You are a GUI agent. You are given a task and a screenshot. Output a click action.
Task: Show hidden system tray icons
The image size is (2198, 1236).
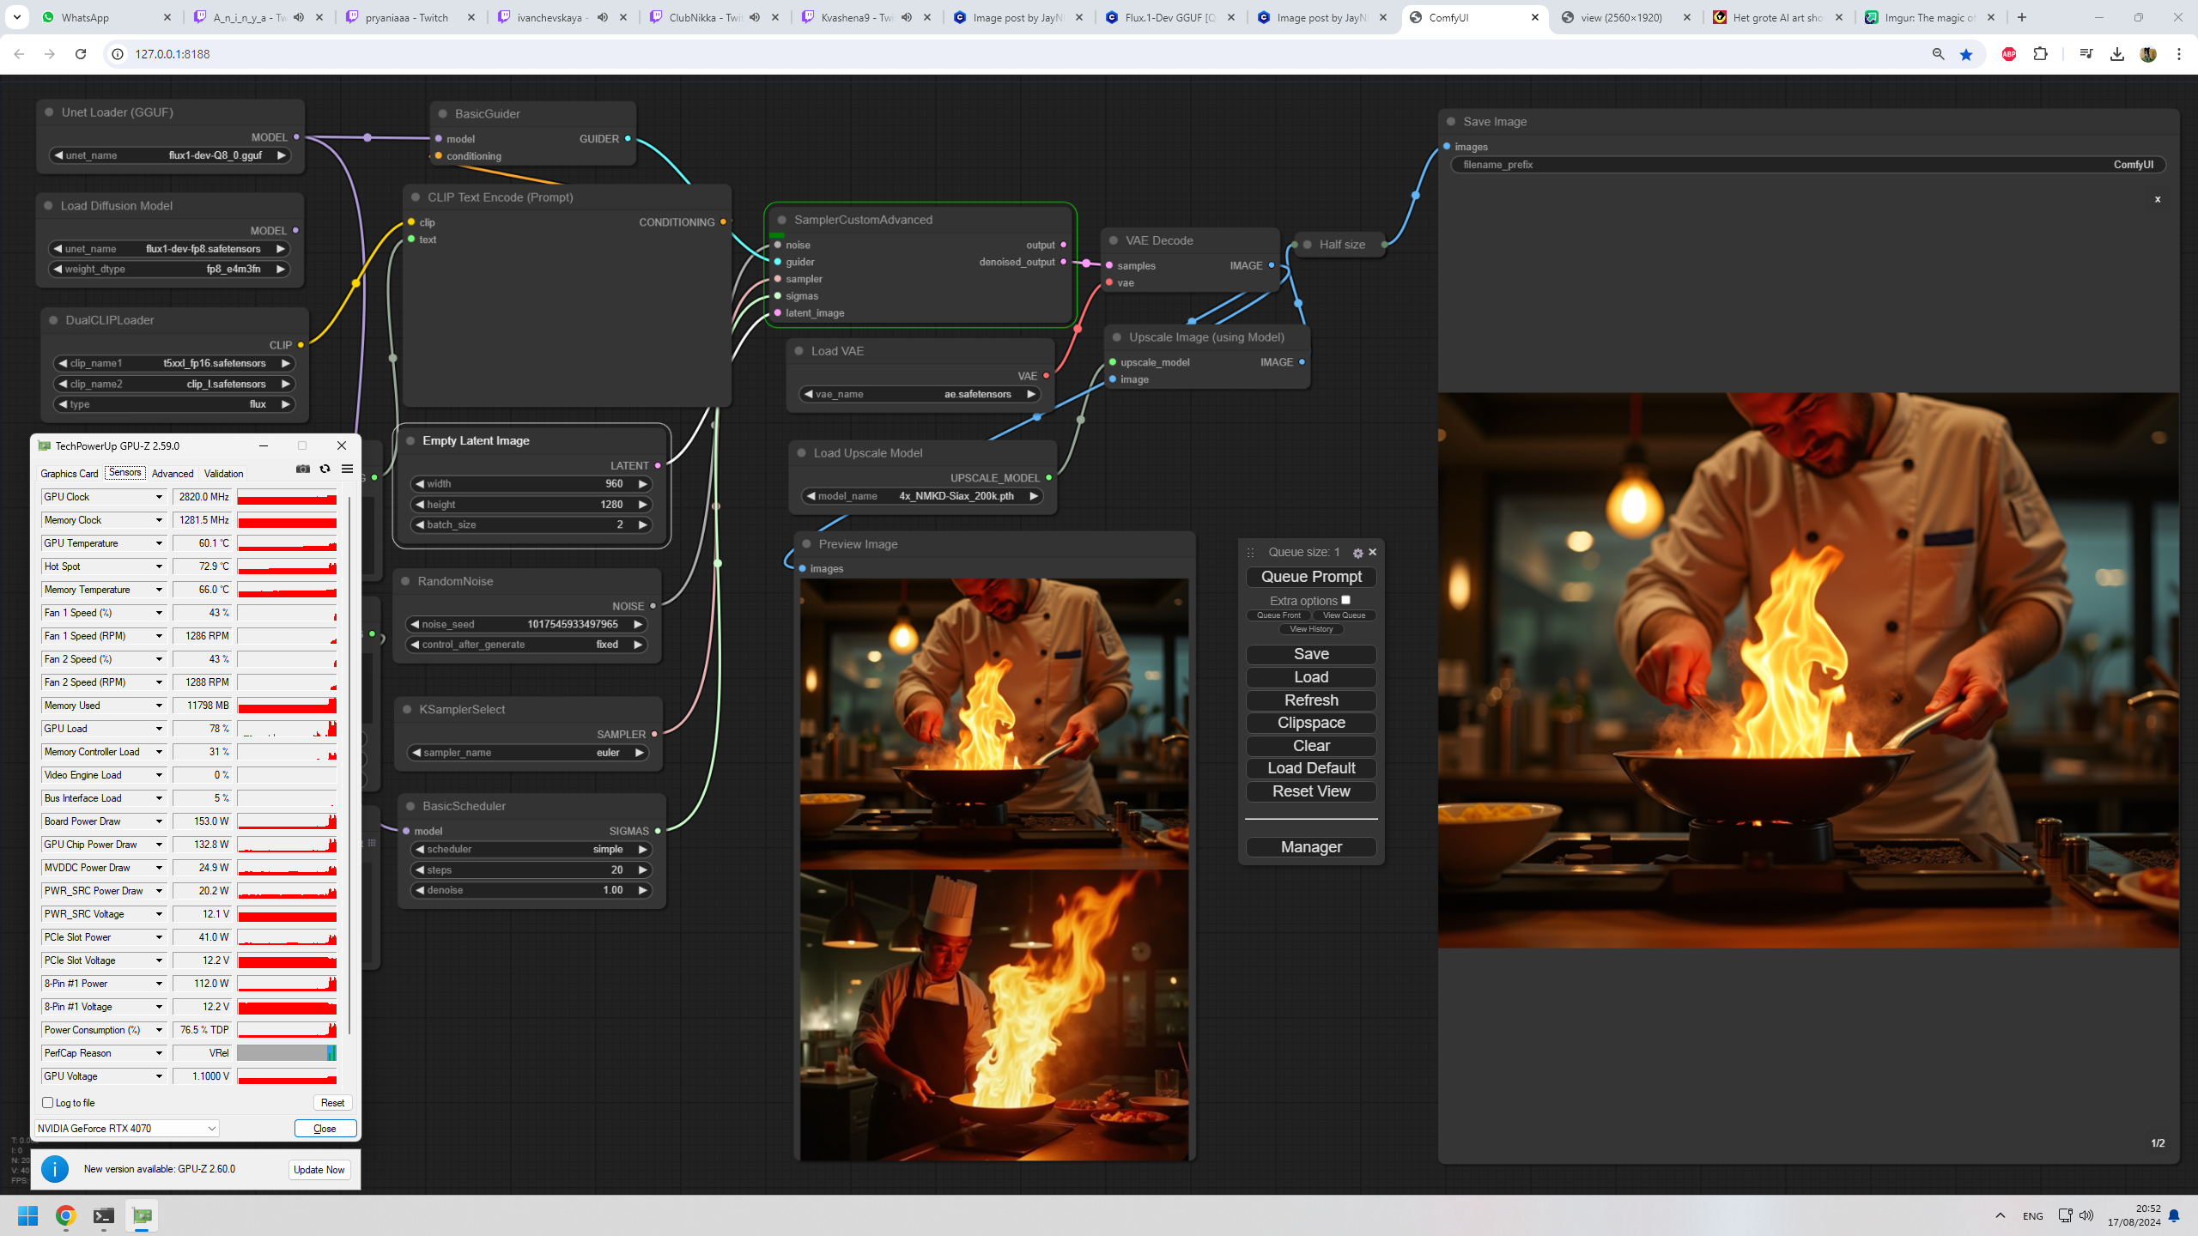tap(2001, 1215)
